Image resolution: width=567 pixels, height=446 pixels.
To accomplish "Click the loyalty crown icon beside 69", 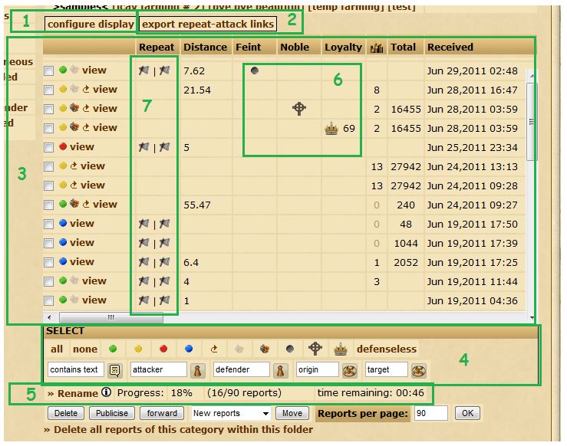I will [x=331, y=128].
